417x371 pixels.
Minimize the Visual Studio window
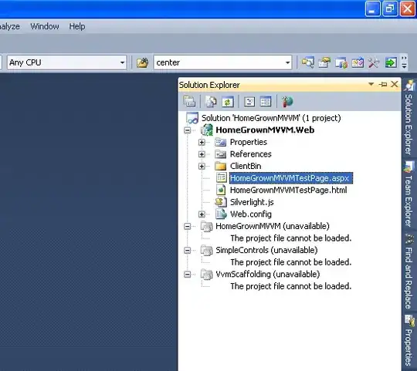pyautogui.click(x=372, y=8)
